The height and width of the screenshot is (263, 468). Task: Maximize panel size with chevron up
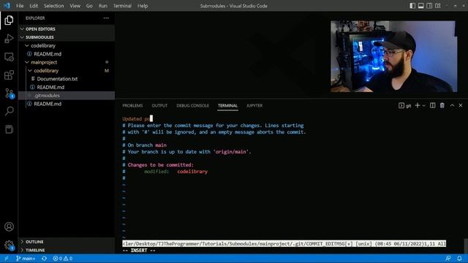[452, 105]
